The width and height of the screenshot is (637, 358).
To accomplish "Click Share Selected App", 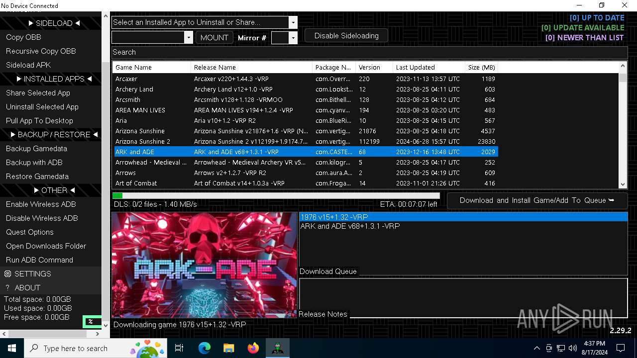I will coord(38,93).
